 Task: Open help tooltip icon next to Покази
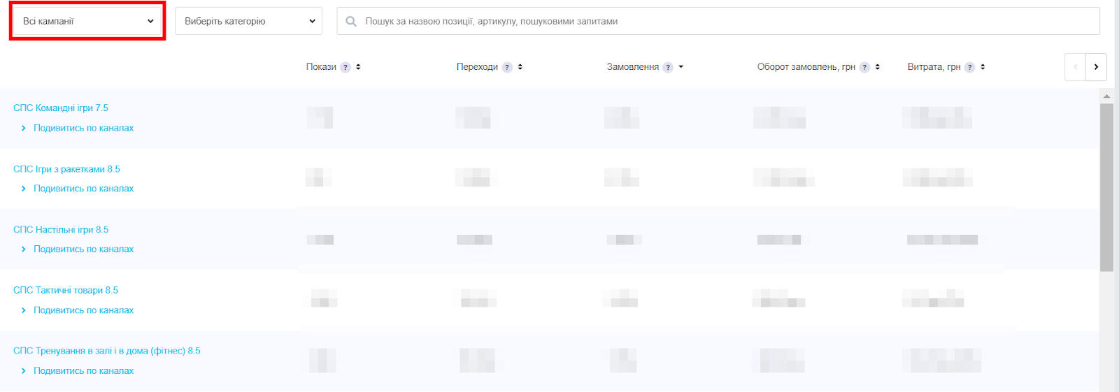pyautogui.click(x=345, y=67)
